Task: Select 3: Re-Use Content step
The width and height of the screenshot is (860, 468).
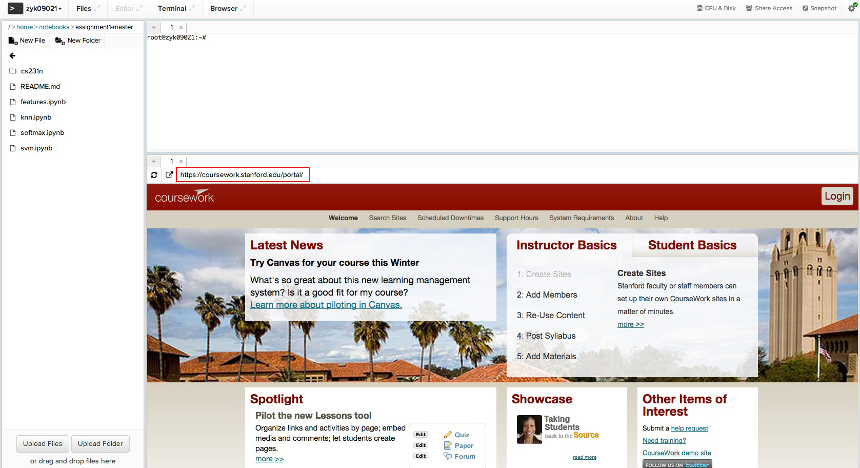Action: click(x=551, y=316)
